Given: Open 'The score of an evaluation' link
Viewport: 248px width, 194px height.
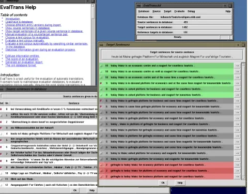Looking at the screenshot, I should pos(22,59).
